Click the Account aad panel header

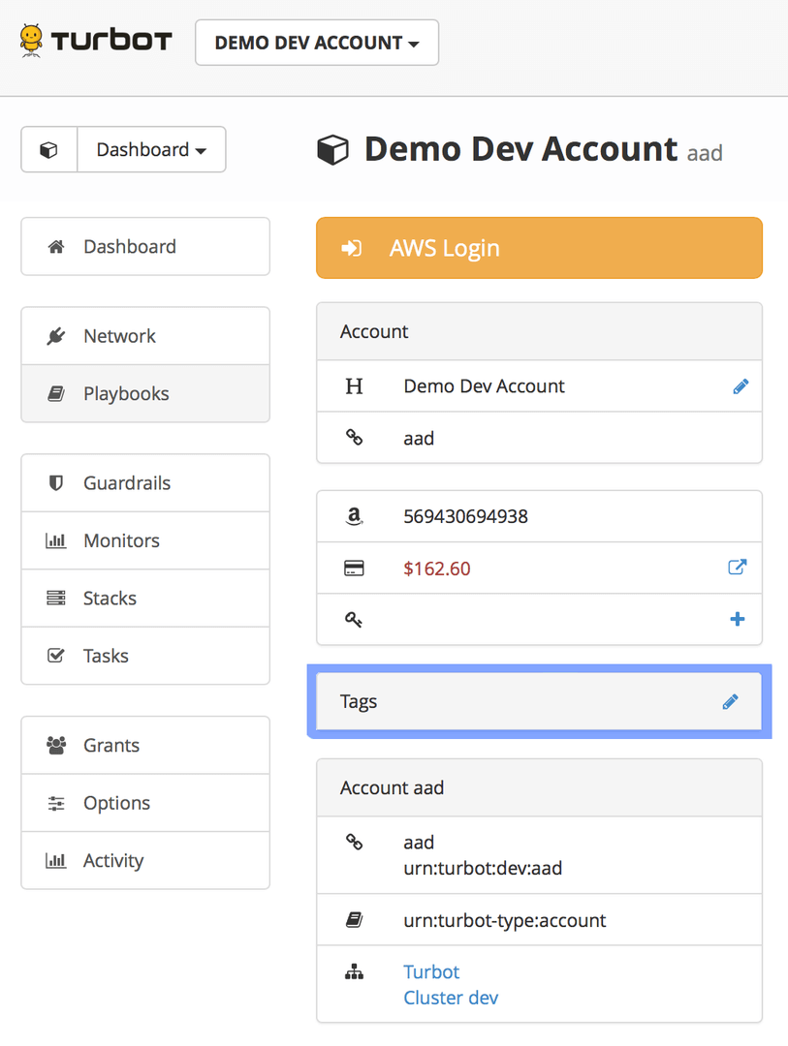pyautogui.click(x=539, y=787)
